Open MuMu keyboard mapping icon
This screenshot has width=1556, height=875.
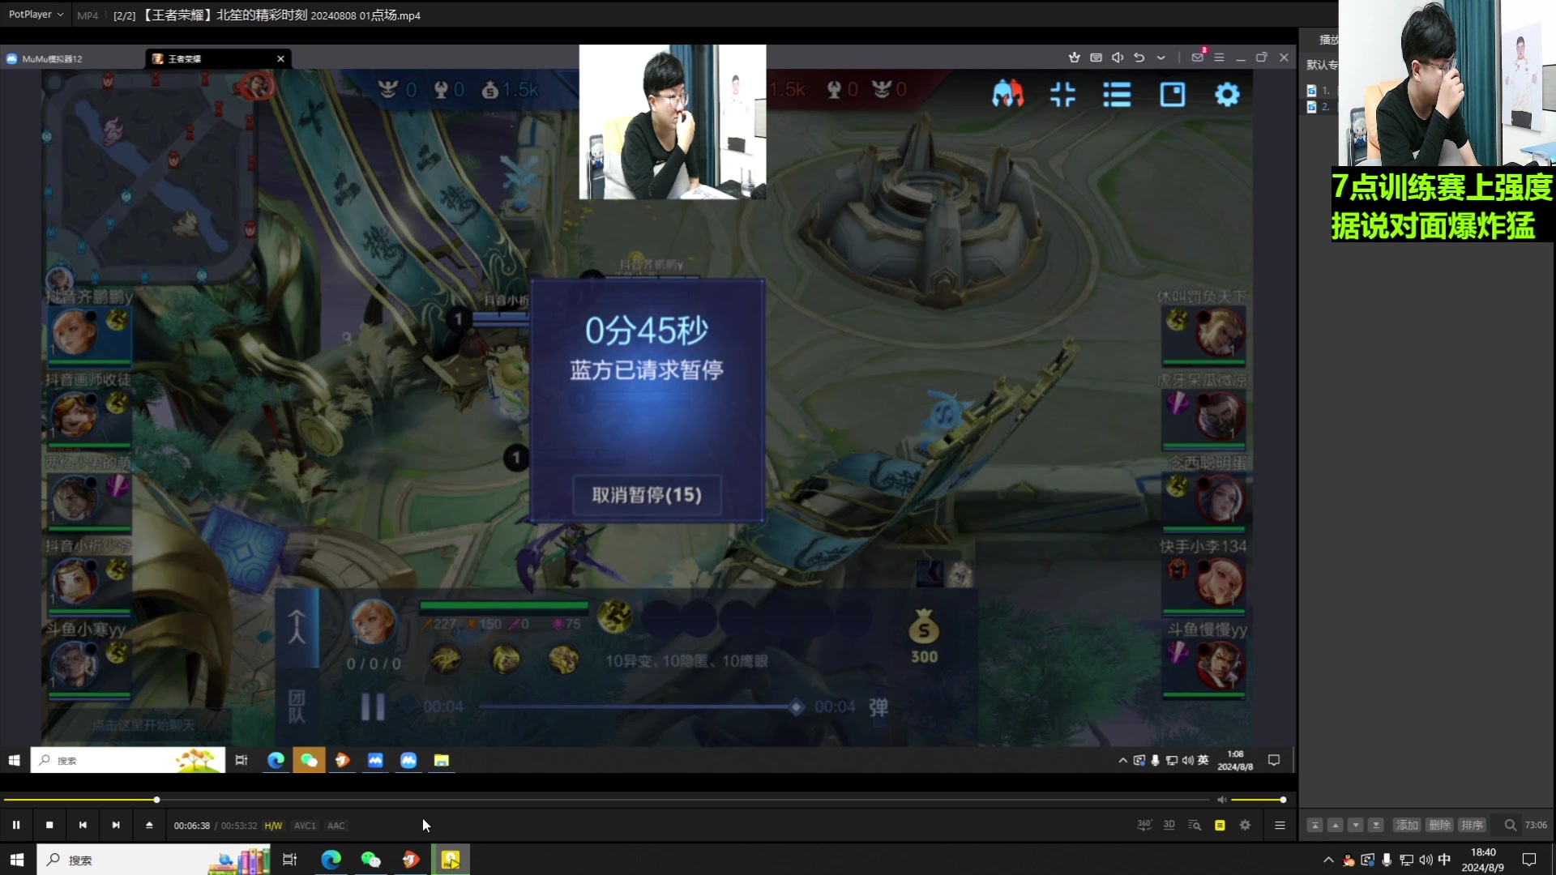(x=1096, y=58)
